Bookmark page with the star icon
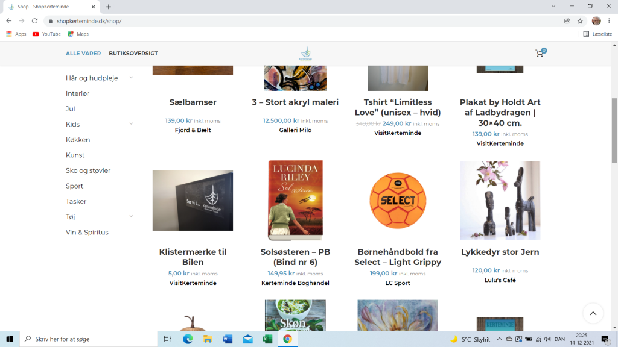The width and height of the screenshot is (618, 347). [580, 21]
